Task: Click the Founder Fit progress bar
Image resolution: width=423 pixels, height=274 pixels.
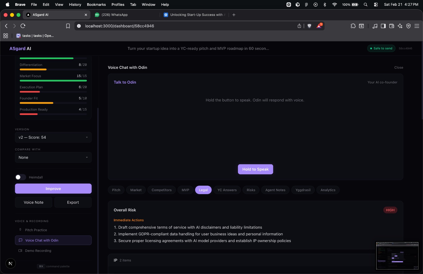Action: point(53,103)
